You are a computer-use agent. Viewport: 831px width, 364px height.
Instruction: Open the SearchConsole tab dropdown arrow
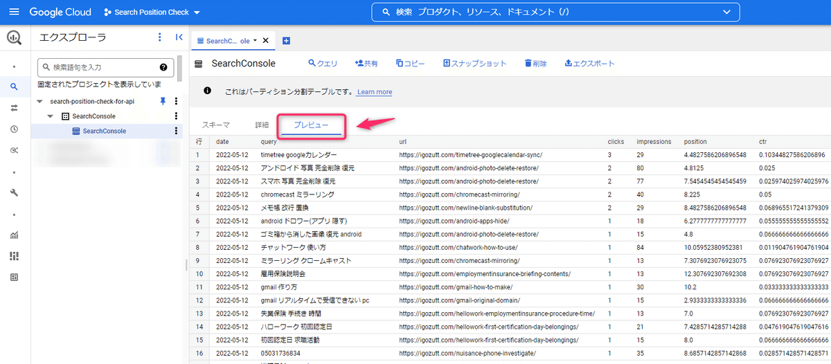click(x=256, y=41)
